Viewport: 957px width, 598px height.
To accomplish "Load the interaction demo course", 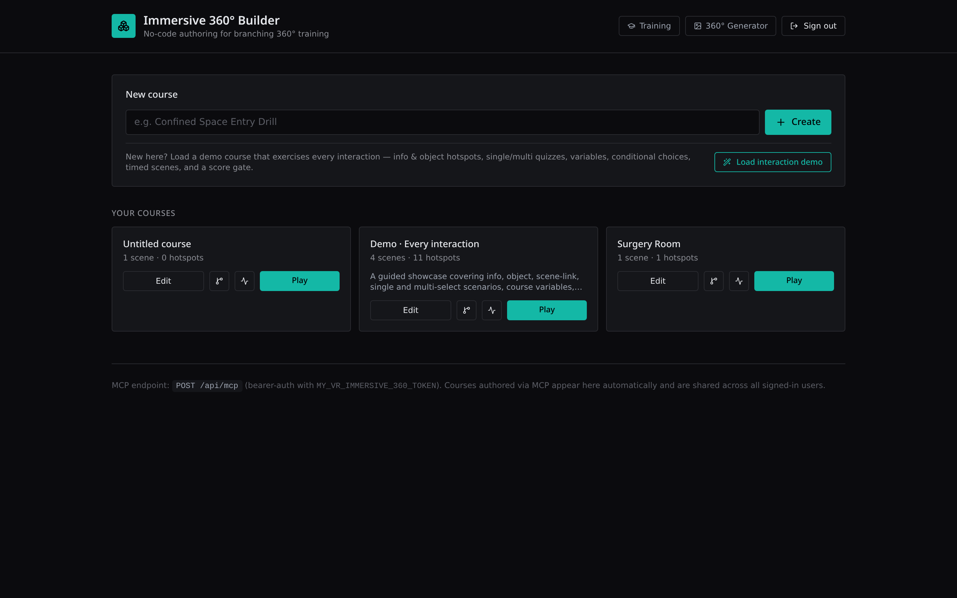I will 772,162.
